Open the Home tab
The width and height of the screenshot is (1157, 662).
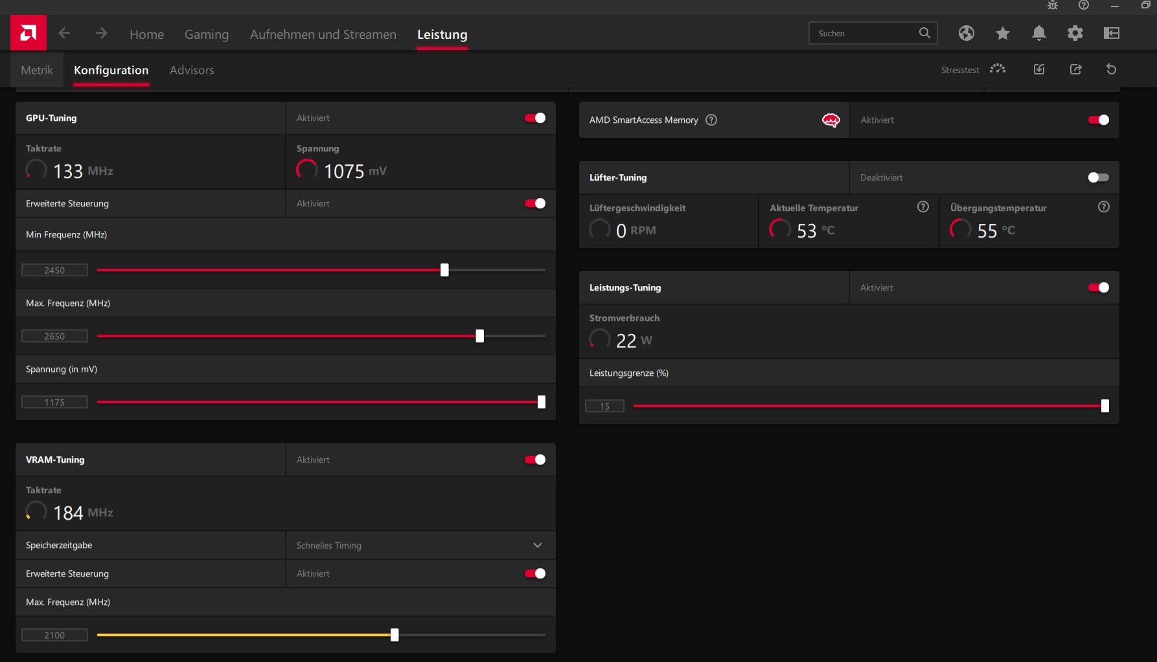click(146, 34)
